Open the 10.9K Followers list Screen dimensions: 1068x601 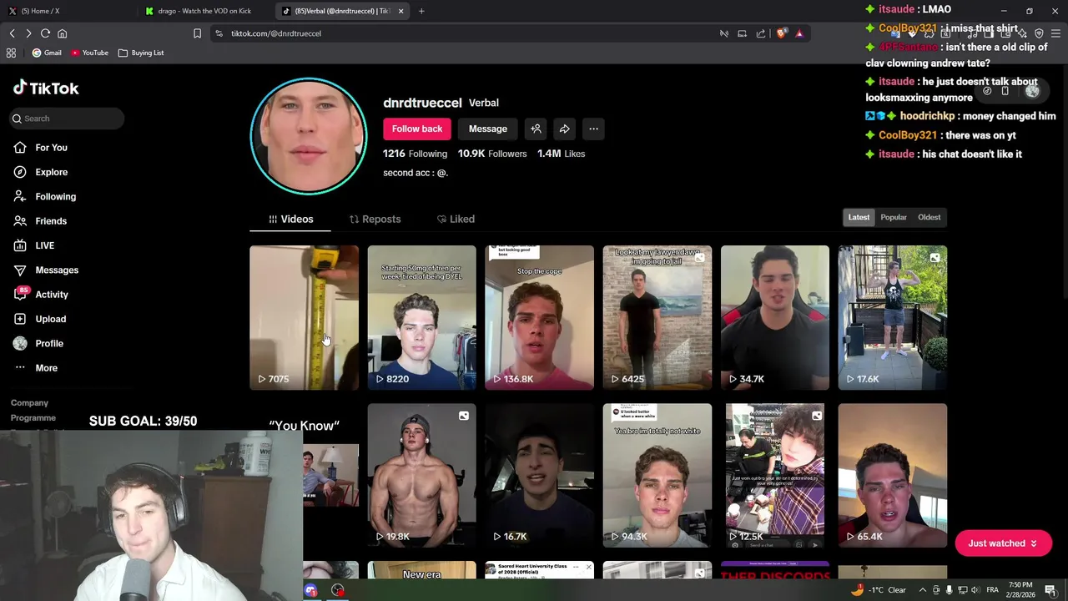pos(492,154)
